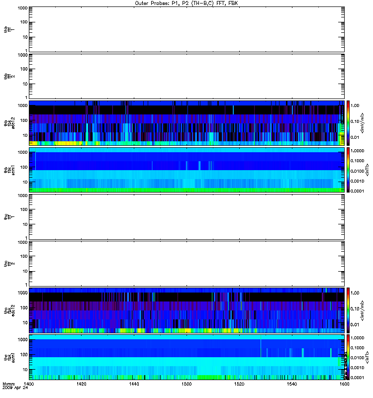Screen dimensions: 373x398
Task: Click the thc edc12 color bar
Action: click(348, 310)
